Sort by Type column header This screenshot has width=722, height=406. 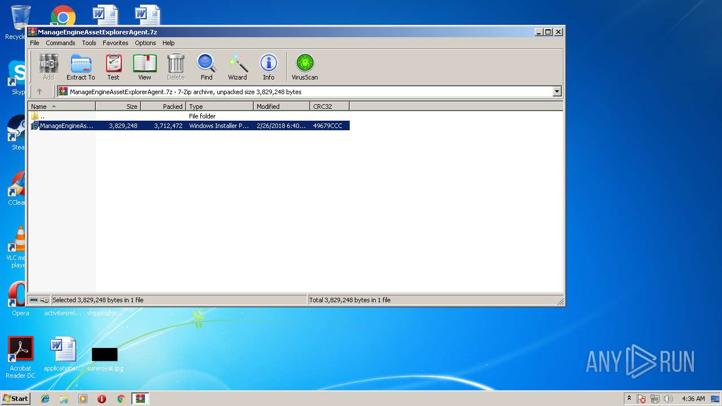(x=220, y=106)
